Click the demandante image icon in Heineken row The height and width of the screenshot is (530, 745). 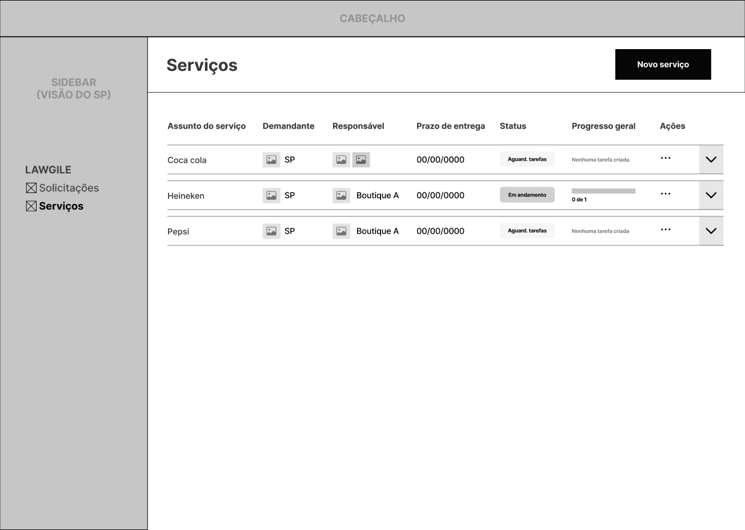(271, 195)
